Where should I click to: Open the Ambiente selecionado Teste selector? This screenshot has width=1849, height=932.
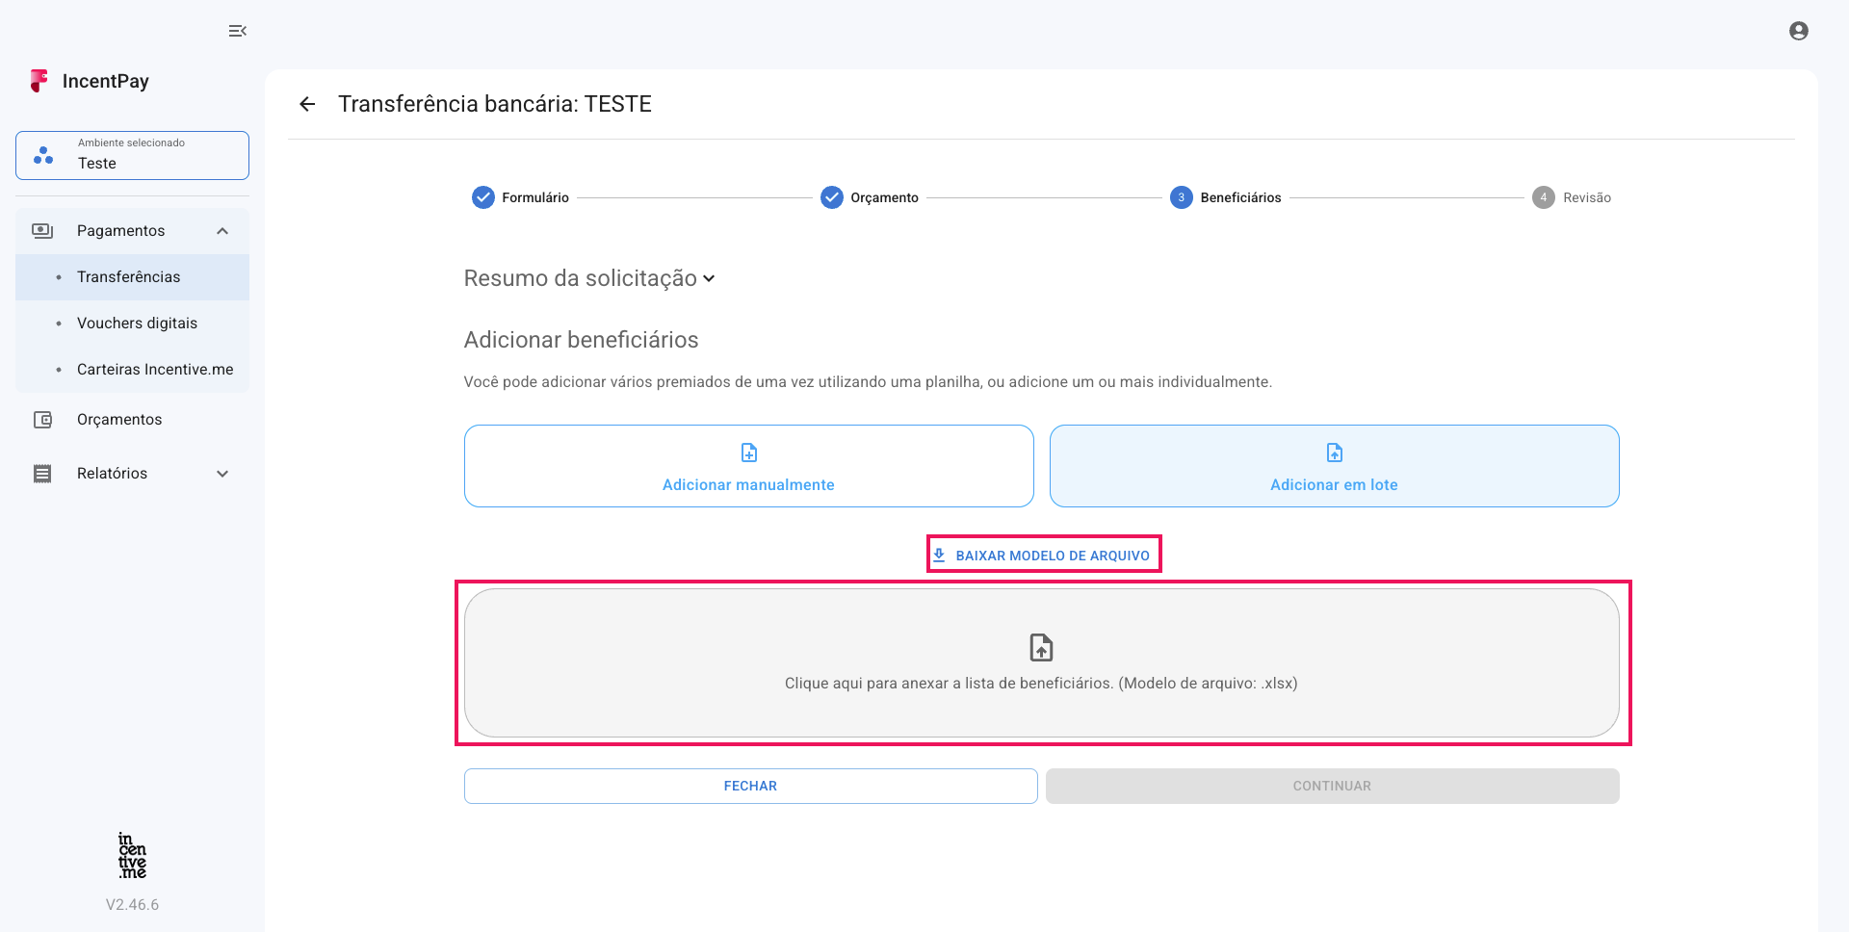click(132, 155)
